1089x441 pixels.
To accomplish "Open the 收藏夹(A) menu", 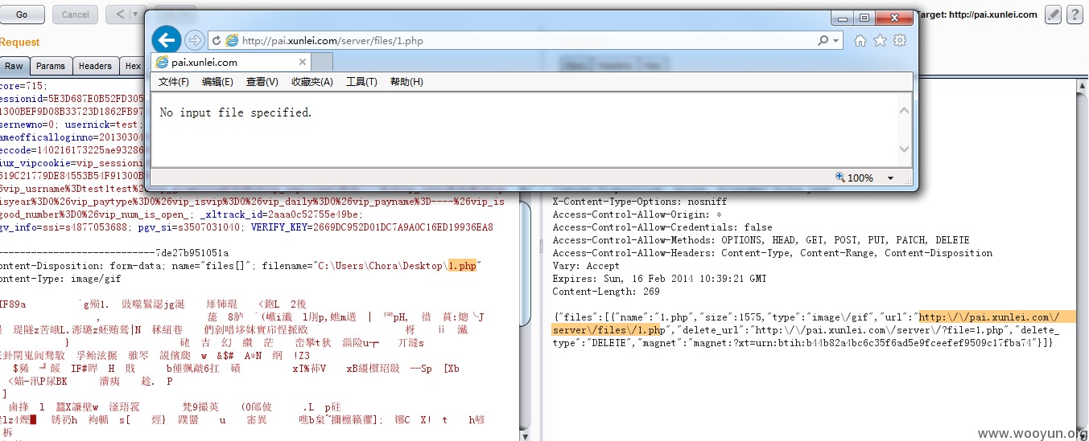I will tap(311, 82).
